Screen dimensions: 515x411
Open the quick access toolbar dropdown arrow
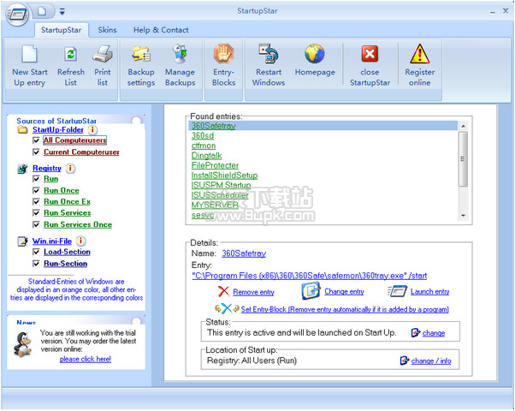(x=62, y=12)
